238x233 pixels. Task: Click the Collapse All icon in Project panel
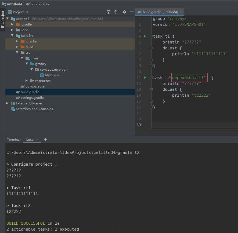[x=116, y=12]
